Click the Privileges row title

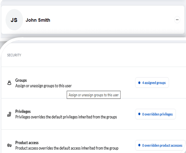pos(23,111)
